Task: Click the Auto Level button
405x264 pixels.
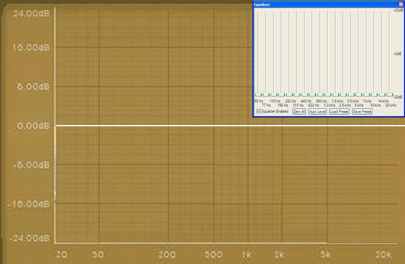Action: coord(317,111)
